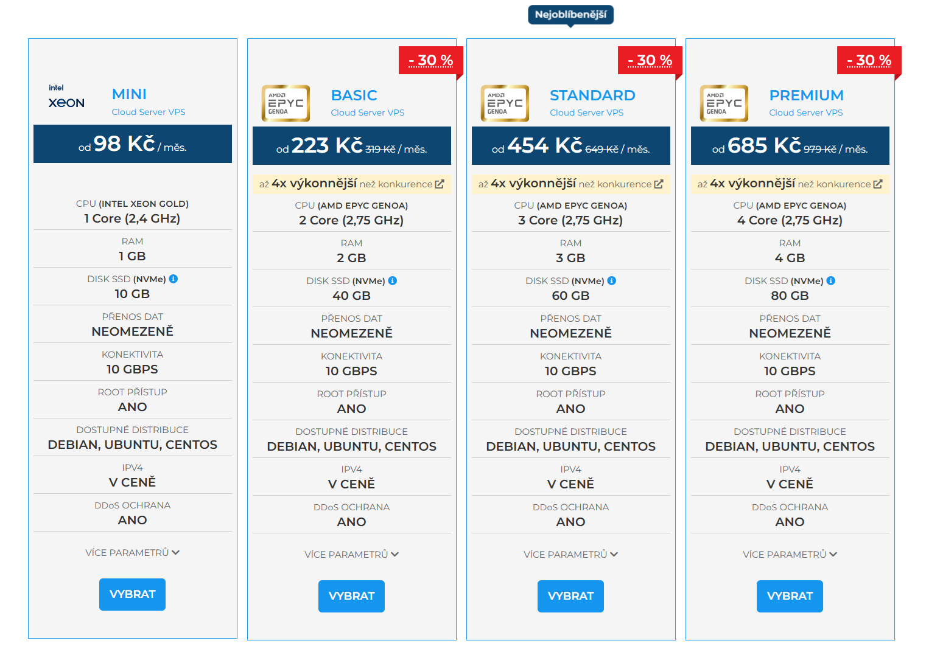Select the PREMIUM plan via VYBRAT button
This screenshot has height=652, width=929.
(790, 596)
